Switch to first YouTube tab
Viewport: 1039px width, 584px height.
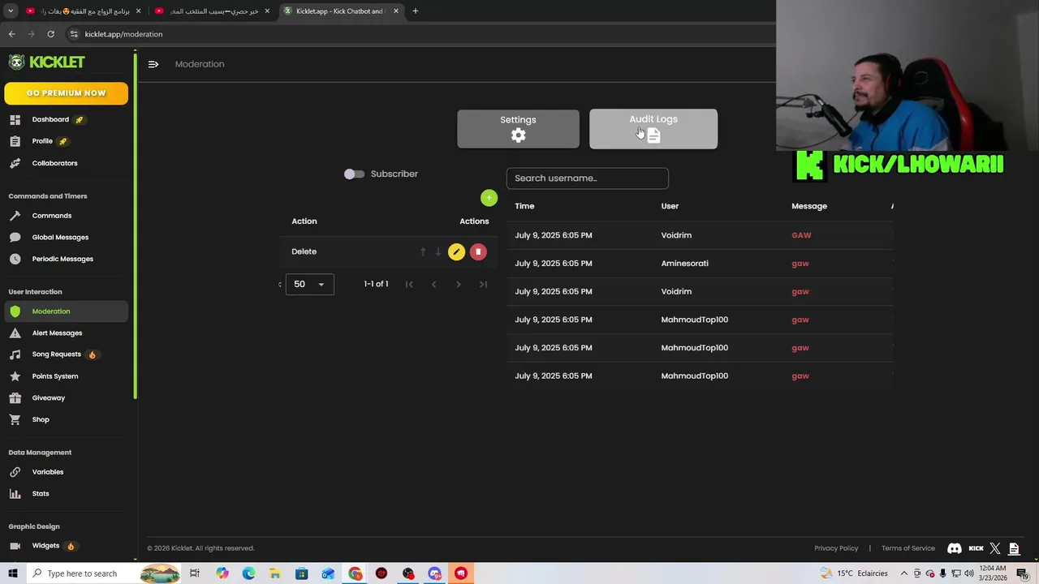(81, 11)
